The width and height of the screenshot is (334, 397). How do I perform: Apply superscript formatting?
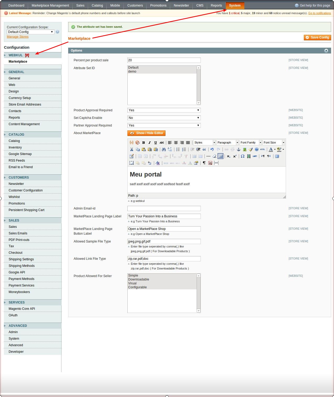point(235,156)
